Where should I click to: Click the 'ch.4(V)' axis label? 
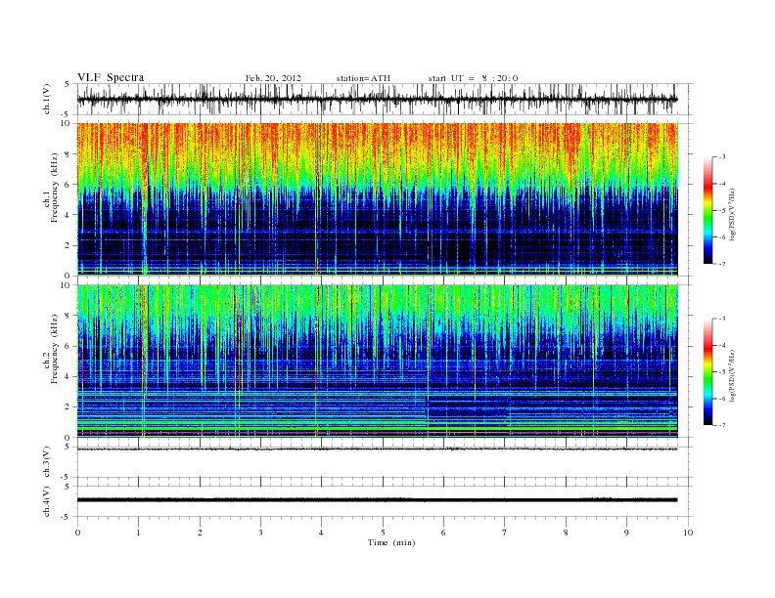click(47, 501)
